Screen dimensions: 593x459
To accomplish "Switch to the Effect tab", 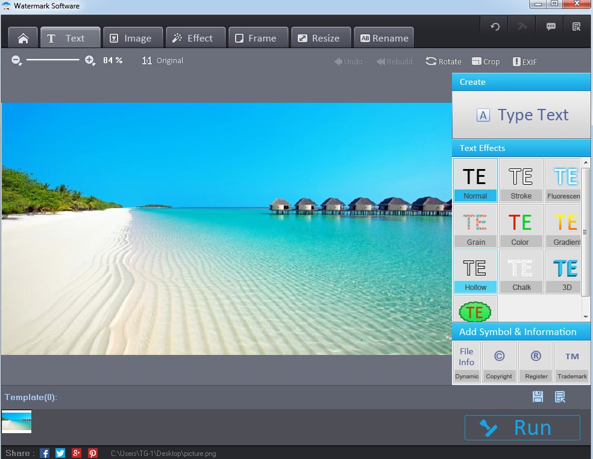I will 195,38.
